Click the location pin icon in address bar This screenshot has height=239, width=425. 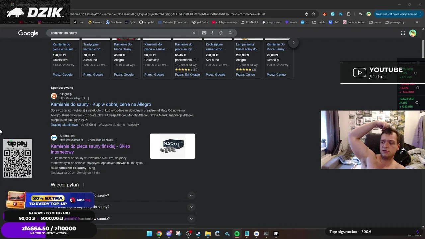coord(306,14)
